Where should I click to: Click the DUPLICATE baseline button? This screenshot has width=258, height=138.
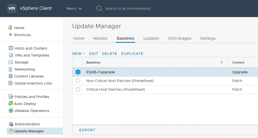point(132,53)
